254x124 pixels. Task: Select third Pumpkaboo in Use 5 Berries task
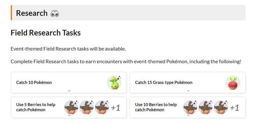(x=102, y=107)
